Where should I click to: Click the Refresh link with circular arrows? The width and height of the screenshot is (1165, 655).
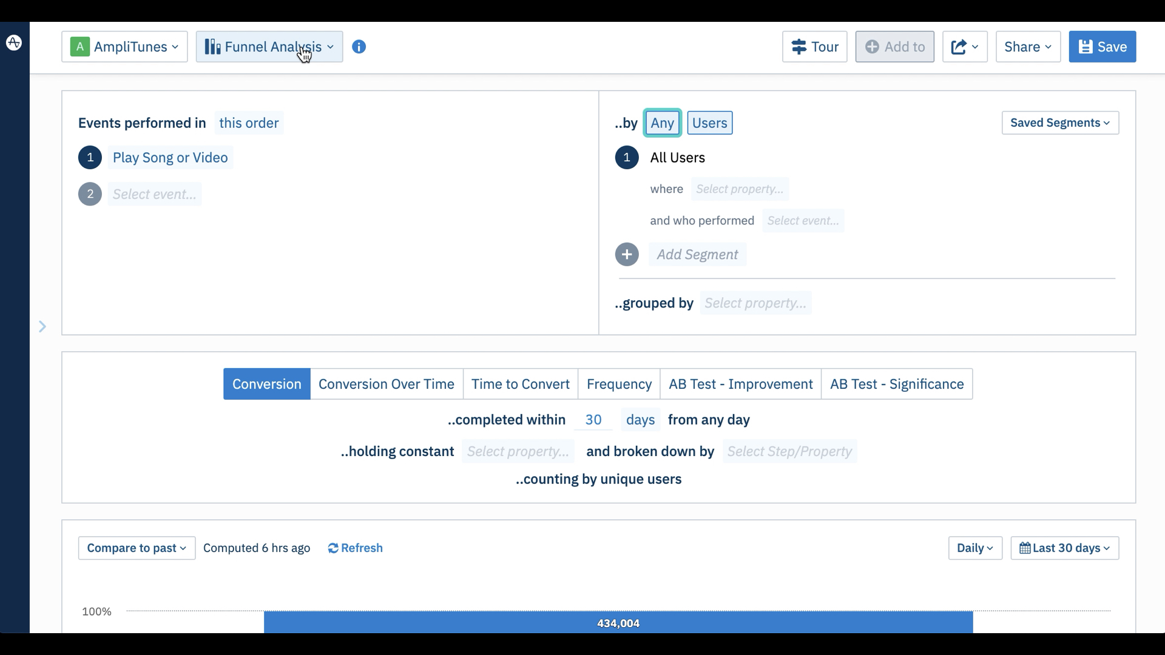pyautogui.click(x=356, y=548)
